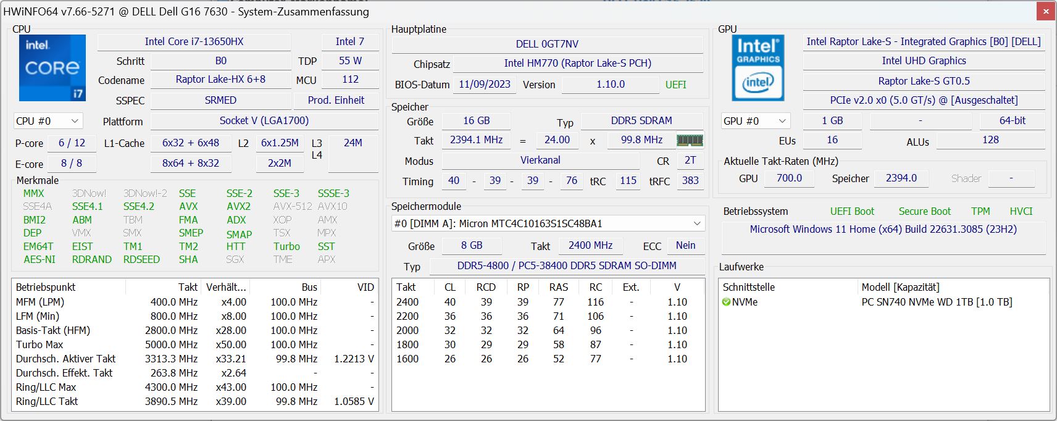Screen dimensions: 1057x421
Task: Click the green NVMe status checkmark
Action: pos(726,302)
